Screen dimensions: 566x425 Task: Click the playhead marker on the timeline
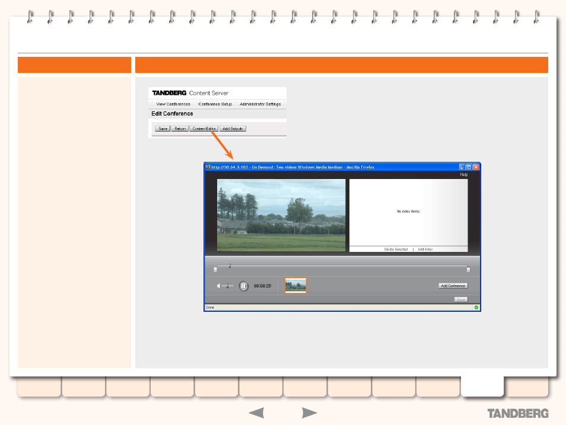click(230, 266)
